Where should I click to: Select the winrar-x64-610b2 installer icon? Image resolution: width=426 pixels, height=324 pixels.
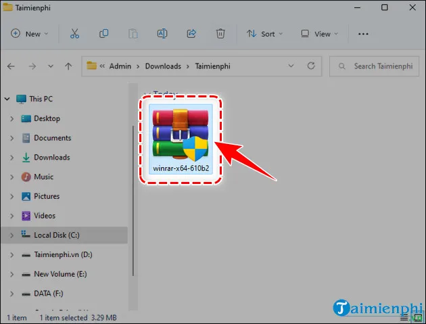[181, 135]
